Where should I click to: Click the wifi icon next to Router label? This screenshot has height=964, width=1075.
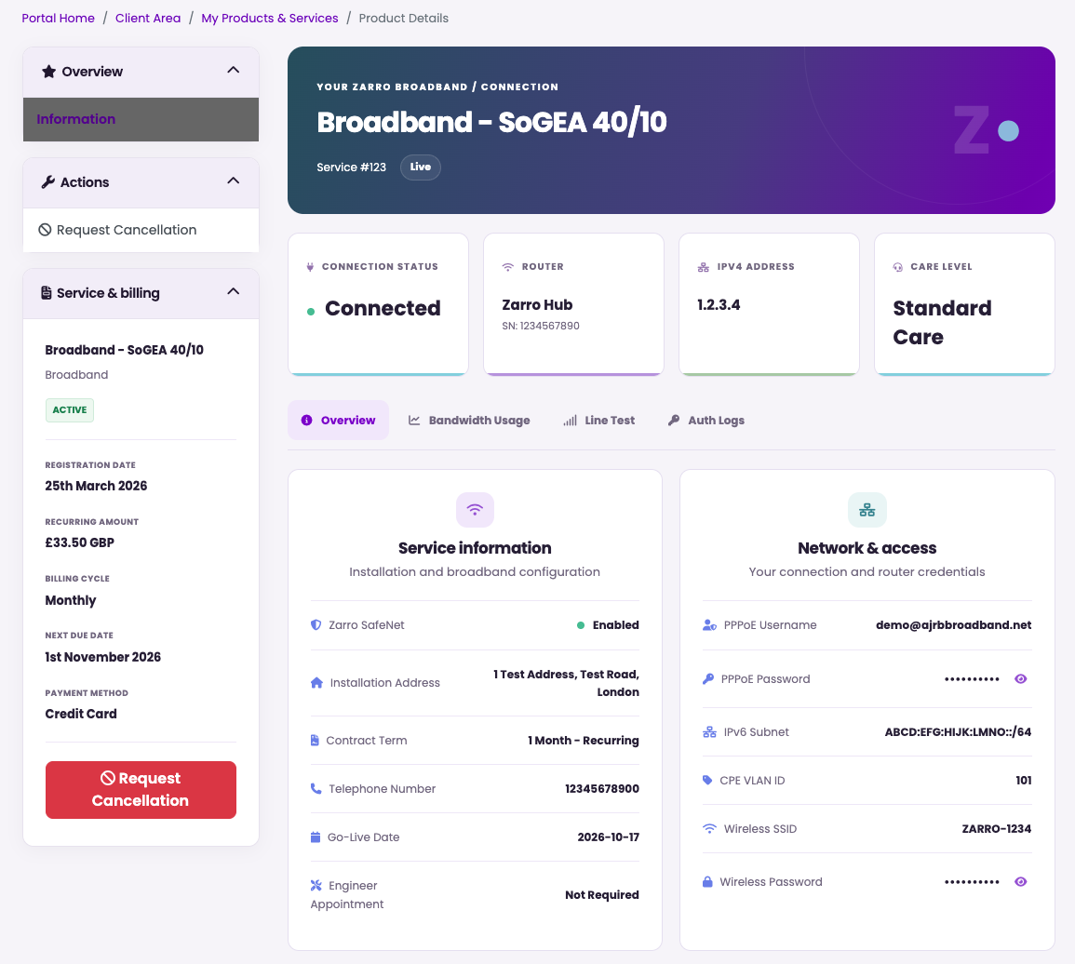click(508, 267)
